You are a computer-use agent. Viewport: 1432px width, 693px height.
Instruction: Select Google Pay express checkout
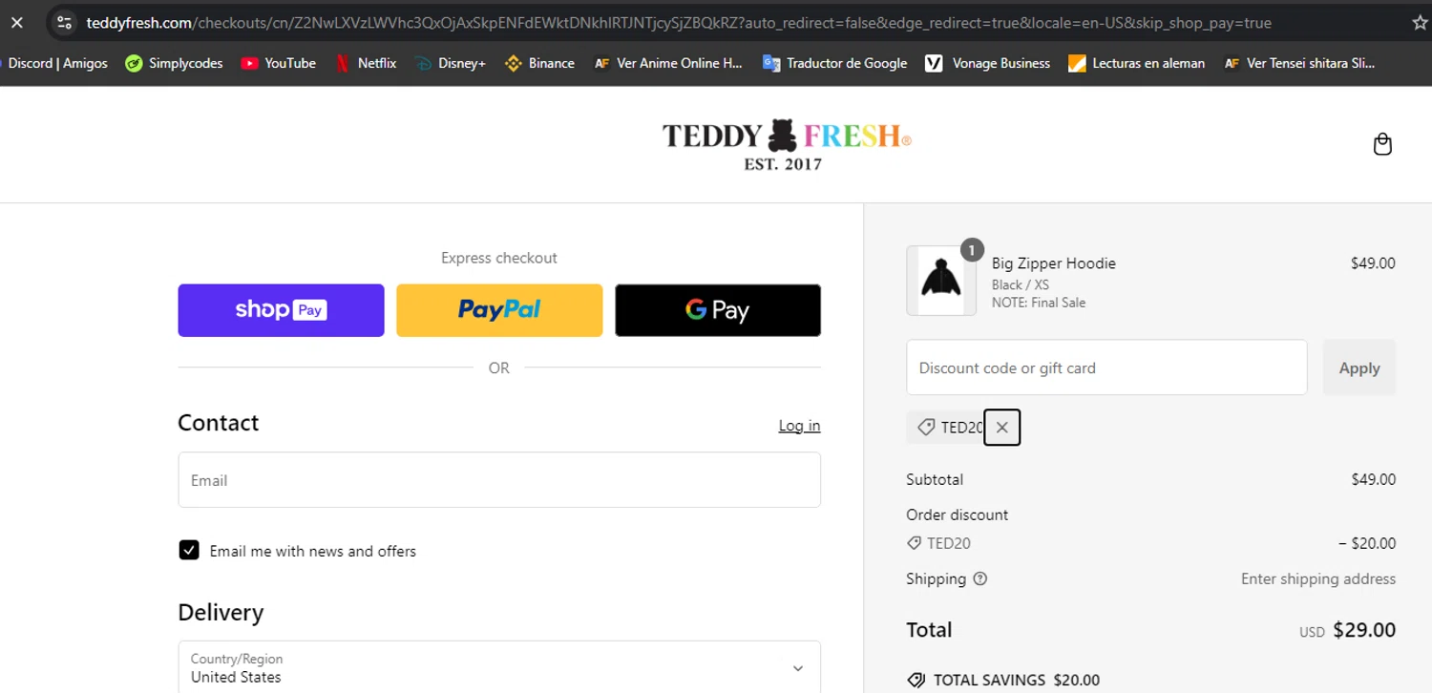click(x=718, y=310)
